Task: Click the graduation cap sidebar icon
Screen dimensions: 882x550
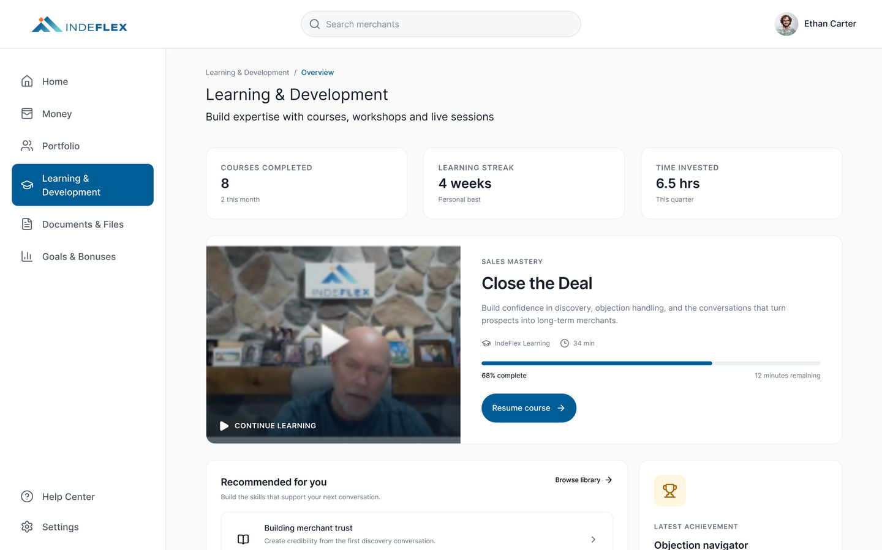Action: coord(27,185)
